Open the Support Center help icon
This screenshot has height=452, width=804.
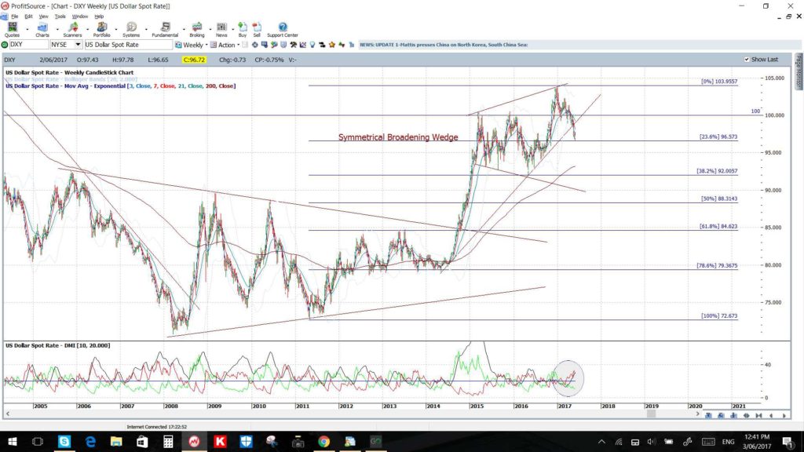pyautogui.click(x=283, y=30)
